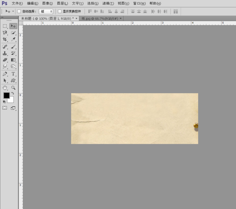Viewport: 236px width, 209px height.
Task: Change the screen mode
Action: click(x=13, y=108)
